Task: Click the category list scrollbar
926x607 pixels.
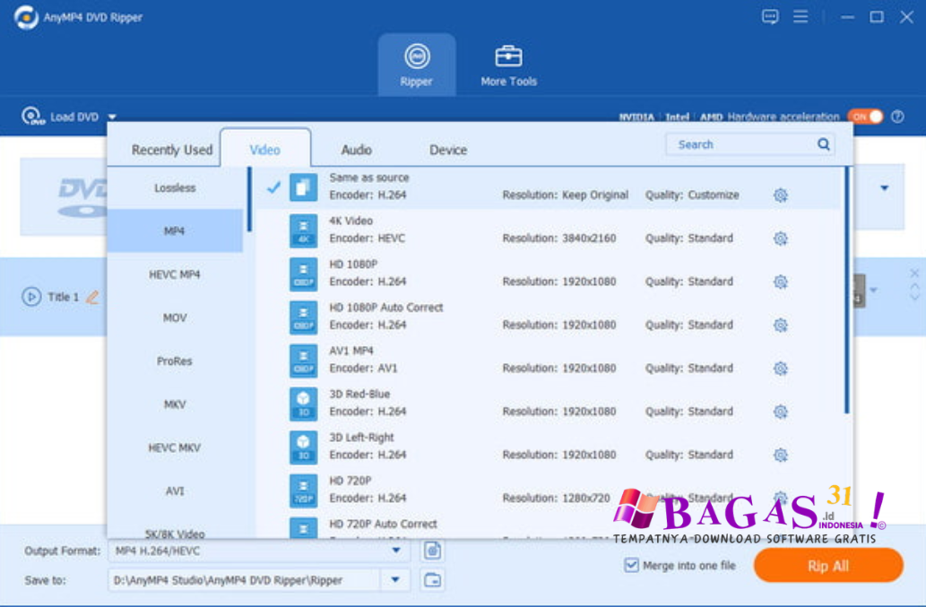Action: [249, 200]
